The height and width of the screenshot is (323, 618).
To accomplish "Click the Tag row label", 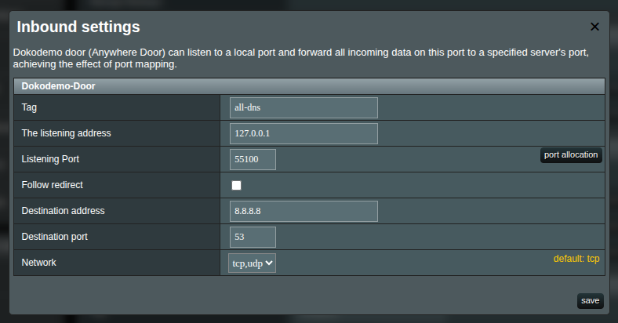I will pyautogui.click(x=29, y=107).
